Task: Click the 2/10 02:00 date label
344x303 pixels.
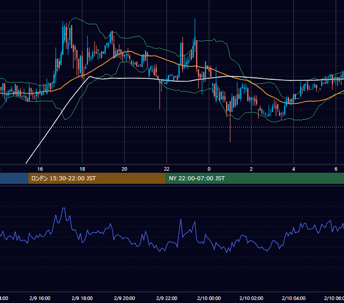Action: coord(251,298)
